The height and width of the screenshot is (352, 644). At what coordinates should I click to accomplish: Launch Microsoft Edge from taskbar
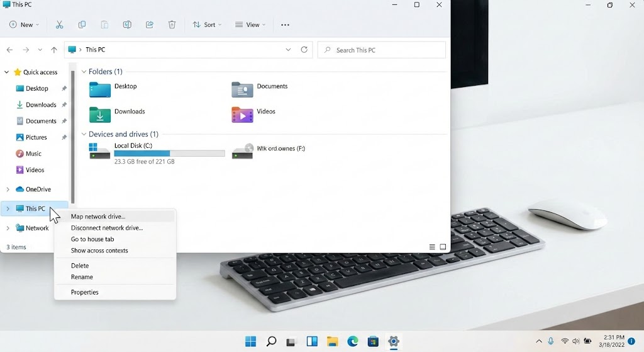[353, 341]
